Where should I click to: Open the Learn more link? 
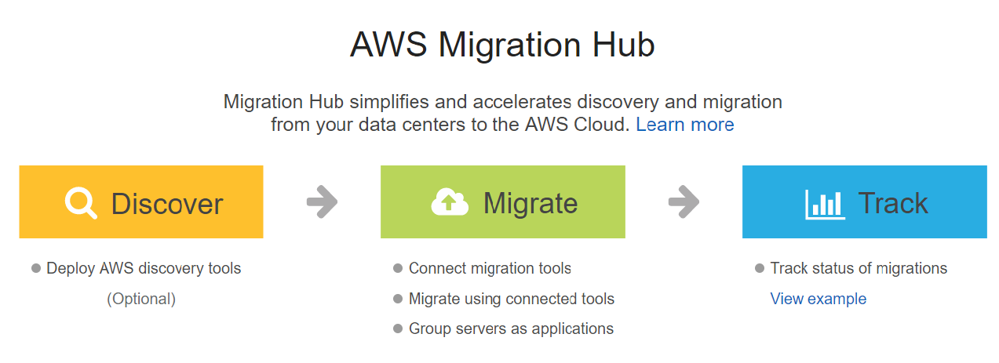[684, 125]
